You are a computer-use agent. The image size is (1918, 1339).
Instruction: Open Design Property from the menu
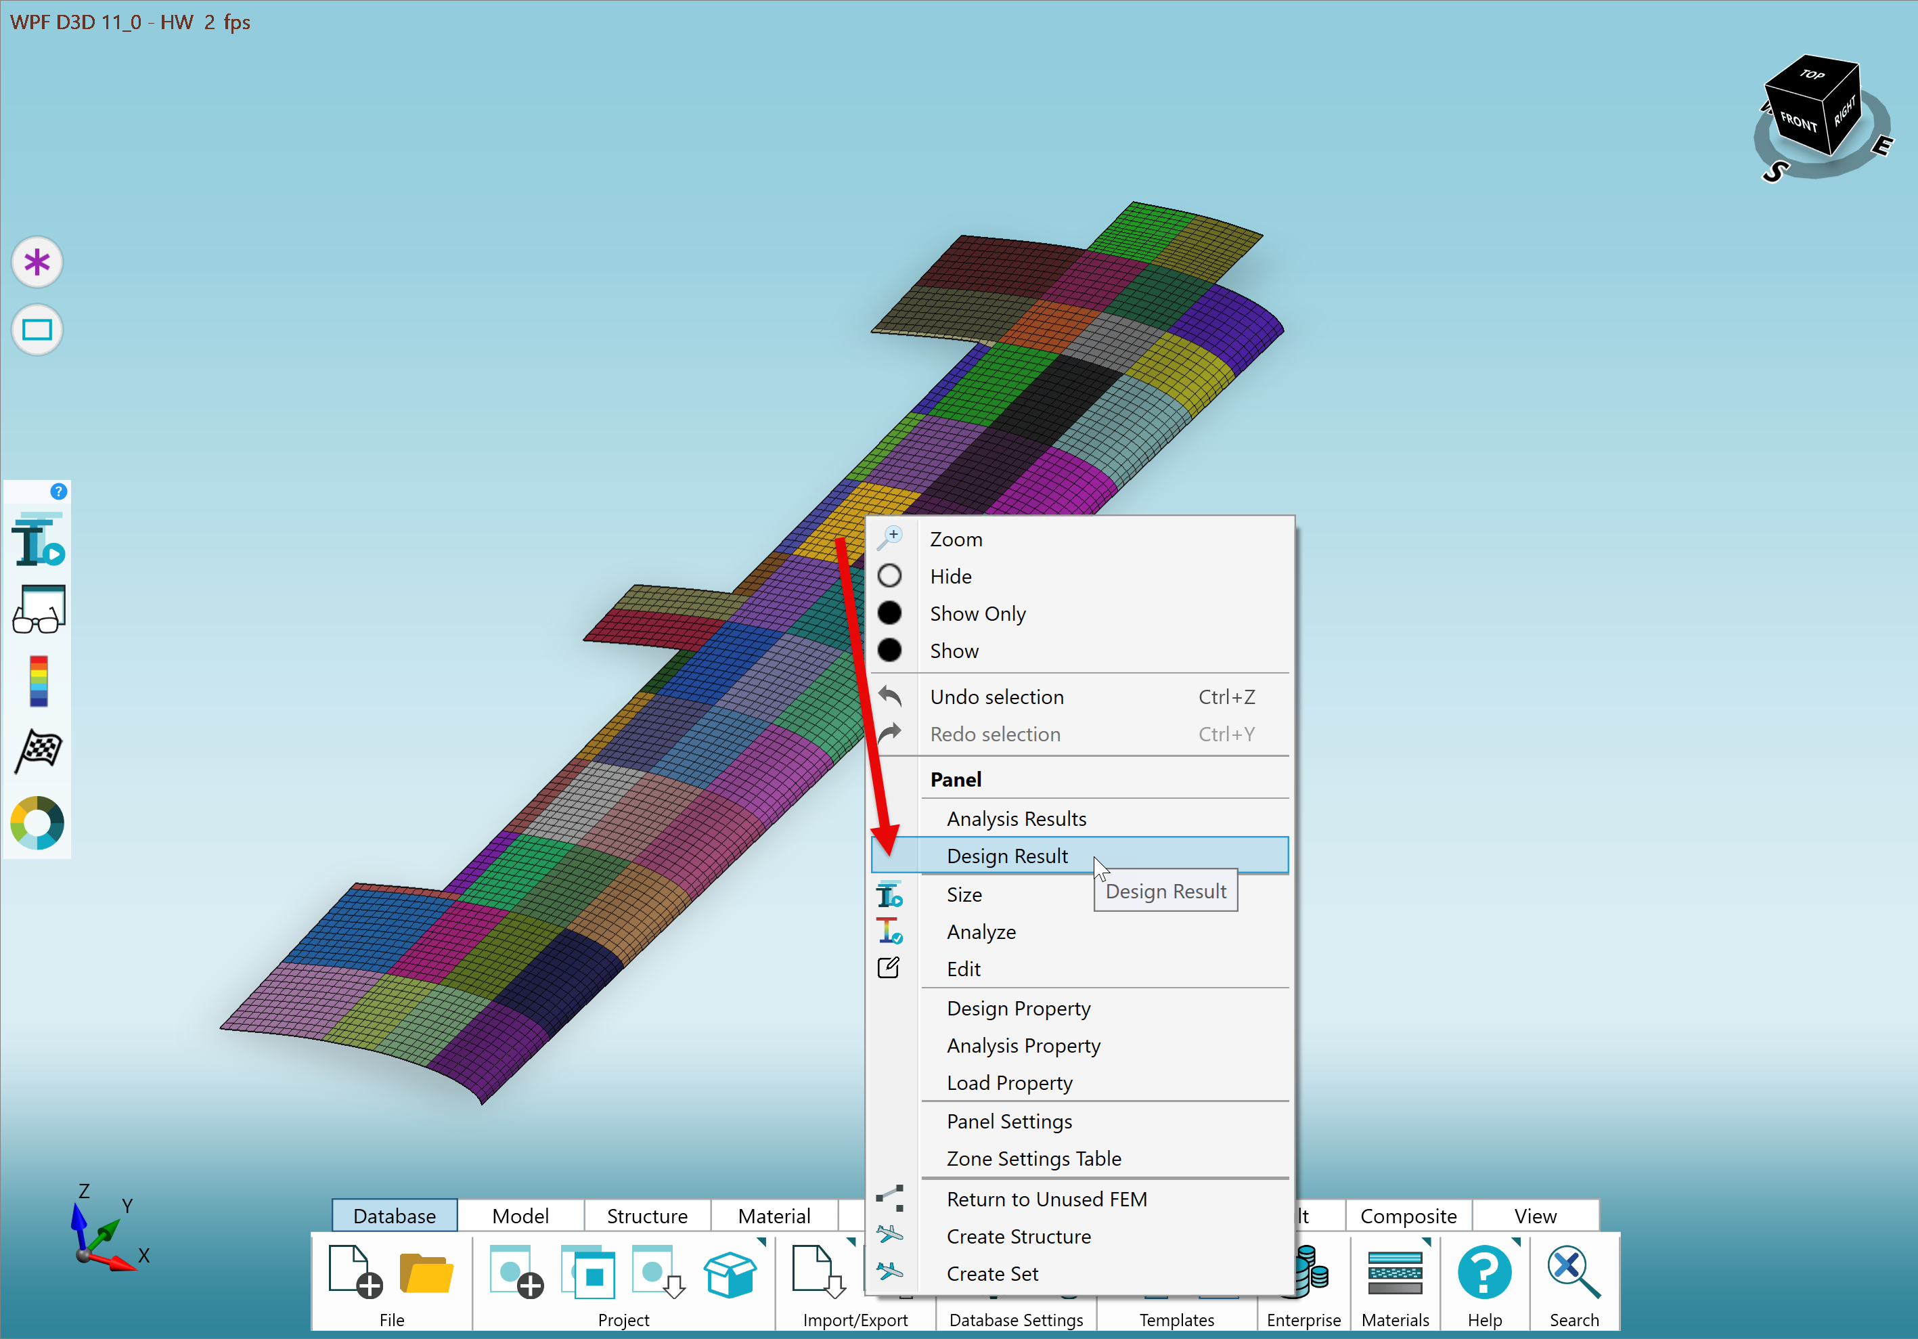1080,1008
